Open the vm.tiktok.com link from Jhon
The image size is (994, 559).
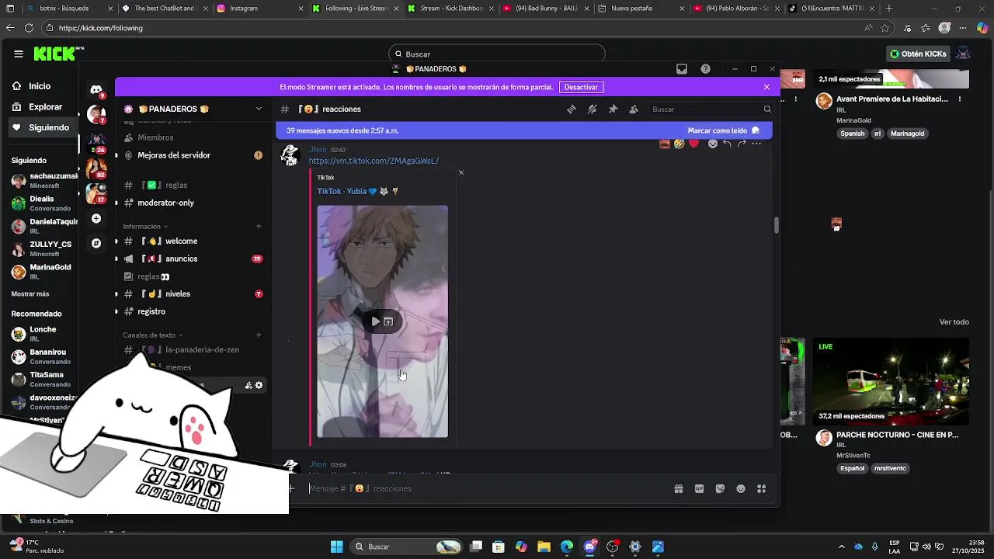tap(374, 161)
